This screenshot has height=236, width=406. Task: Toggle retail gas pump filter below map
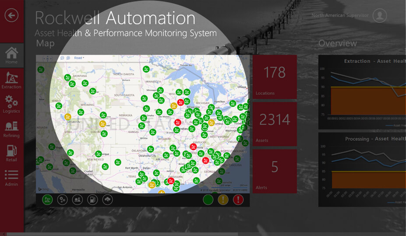(x=92, y=200)
